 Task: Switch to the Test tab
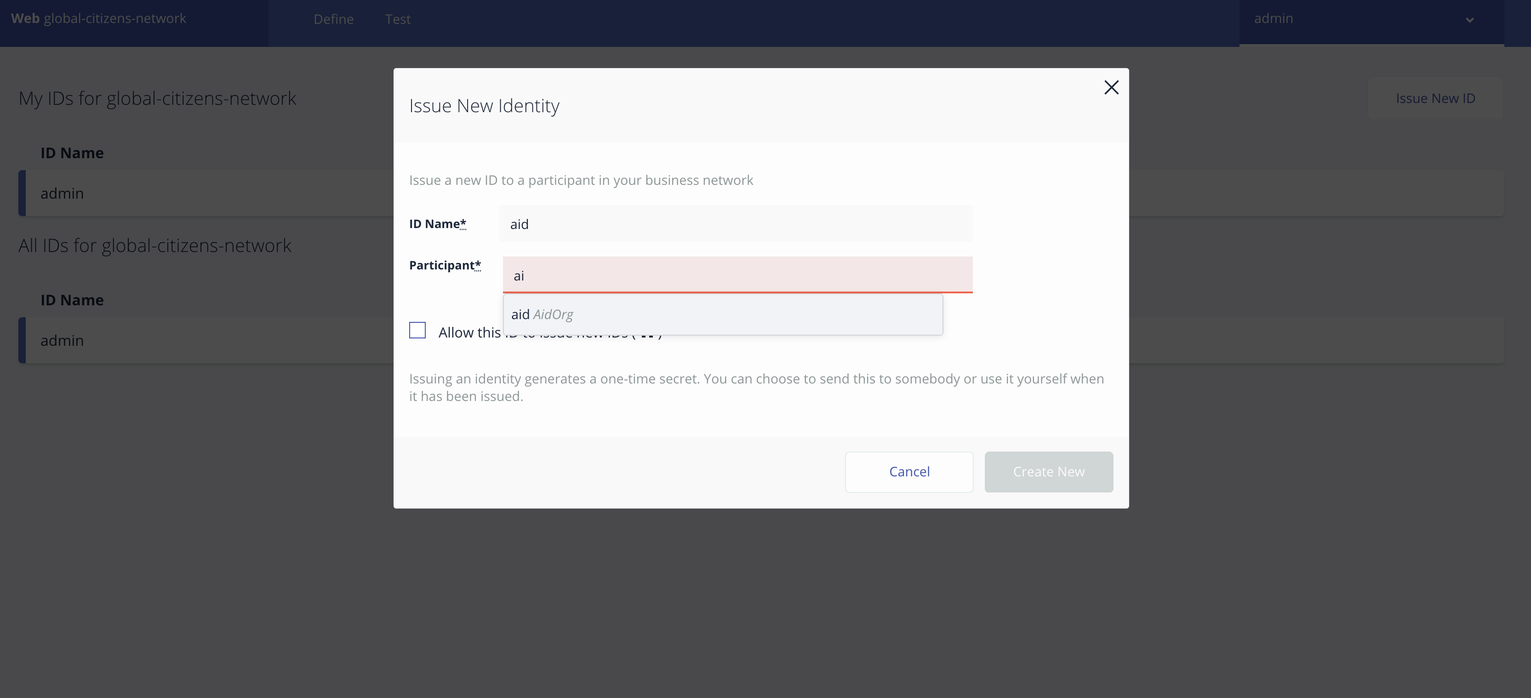pos(398,20)
